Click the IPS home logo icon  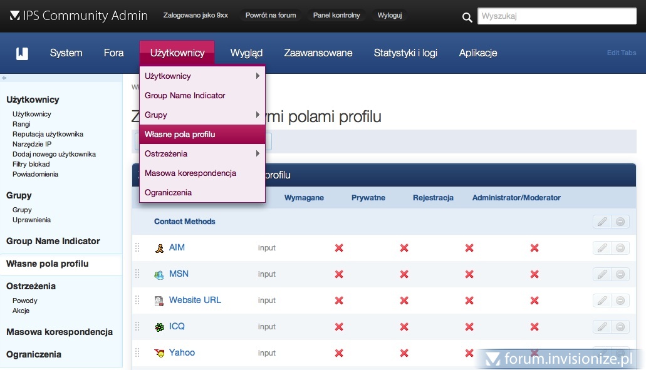pos(22,53)
